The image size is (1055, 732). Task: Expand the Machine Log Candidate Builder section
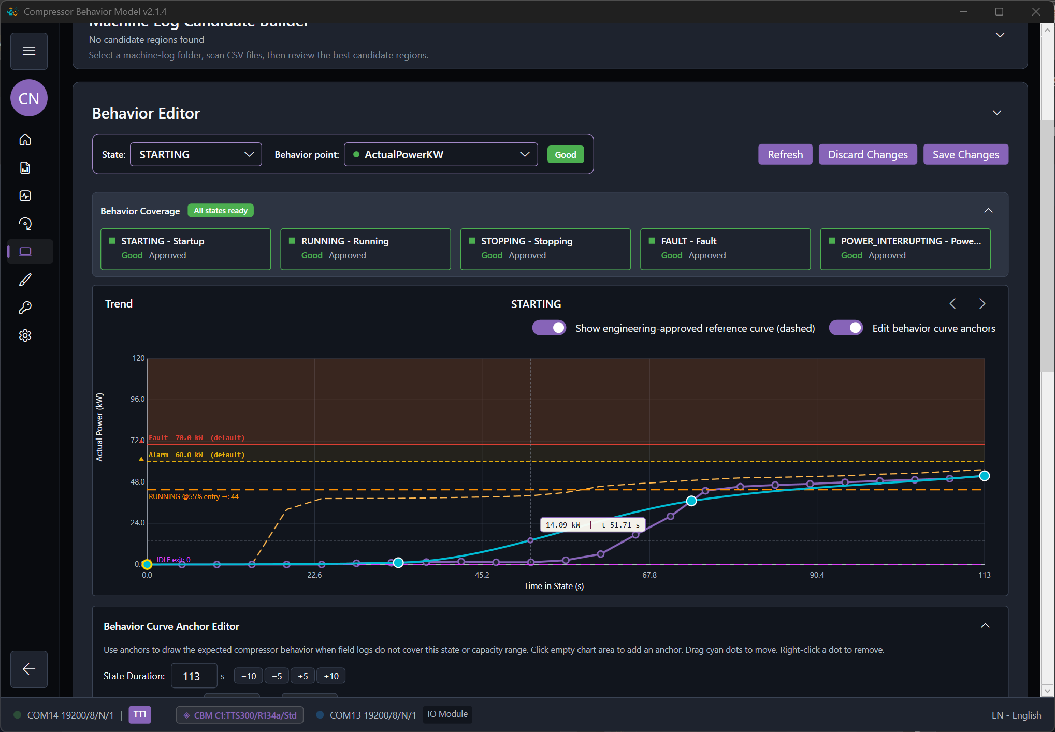(1000, 35)
